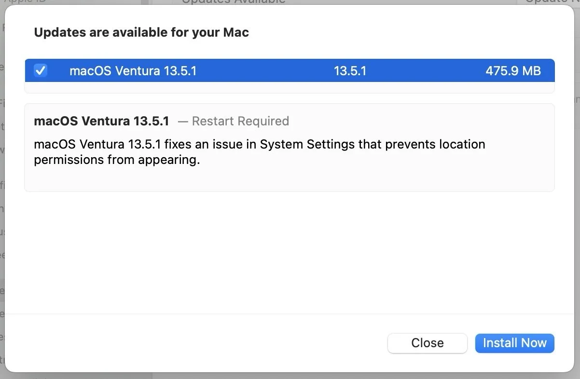This screenshot has height=379, width=580.
Task: Click the update description about location permissions
Action: point(260,152)
